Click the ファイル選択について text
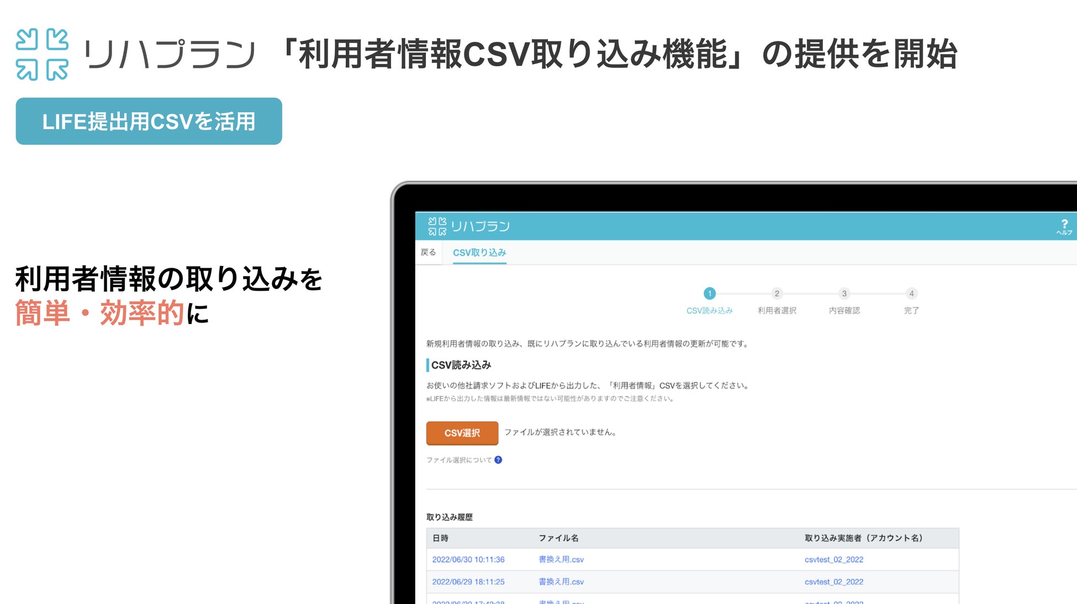The width and height of the screenshot is (1077, 604). pyautogui.click(x=460, y=459)
